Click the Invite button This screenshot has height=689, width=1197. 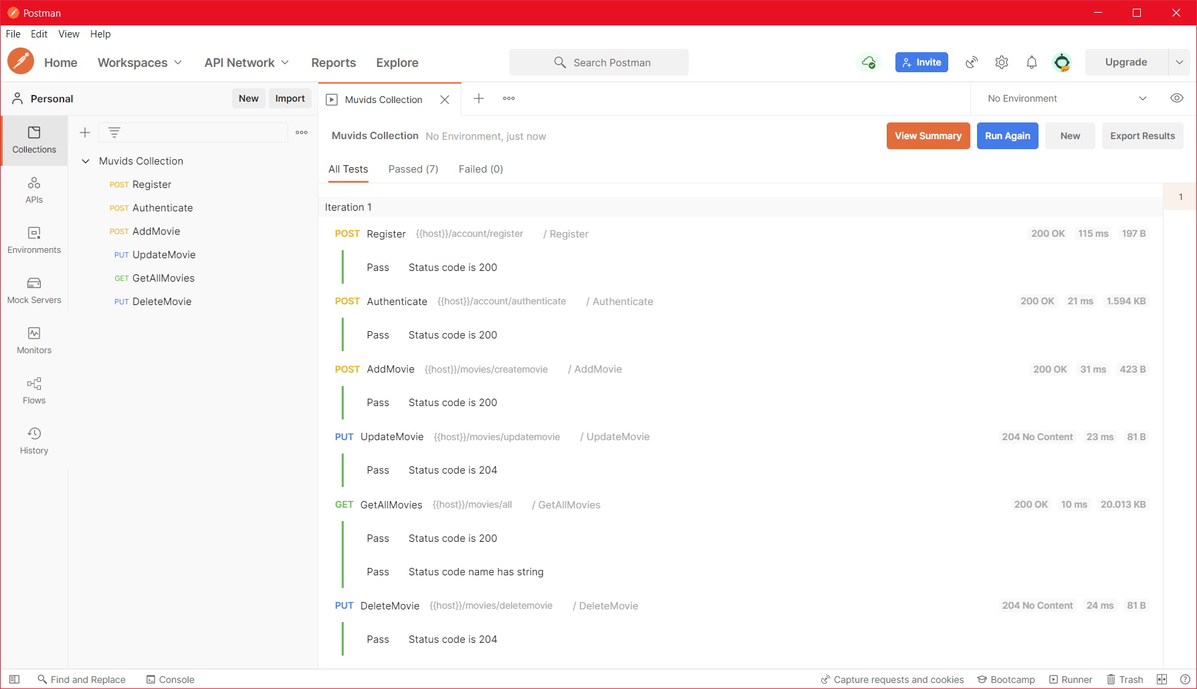tap(921, 62)
